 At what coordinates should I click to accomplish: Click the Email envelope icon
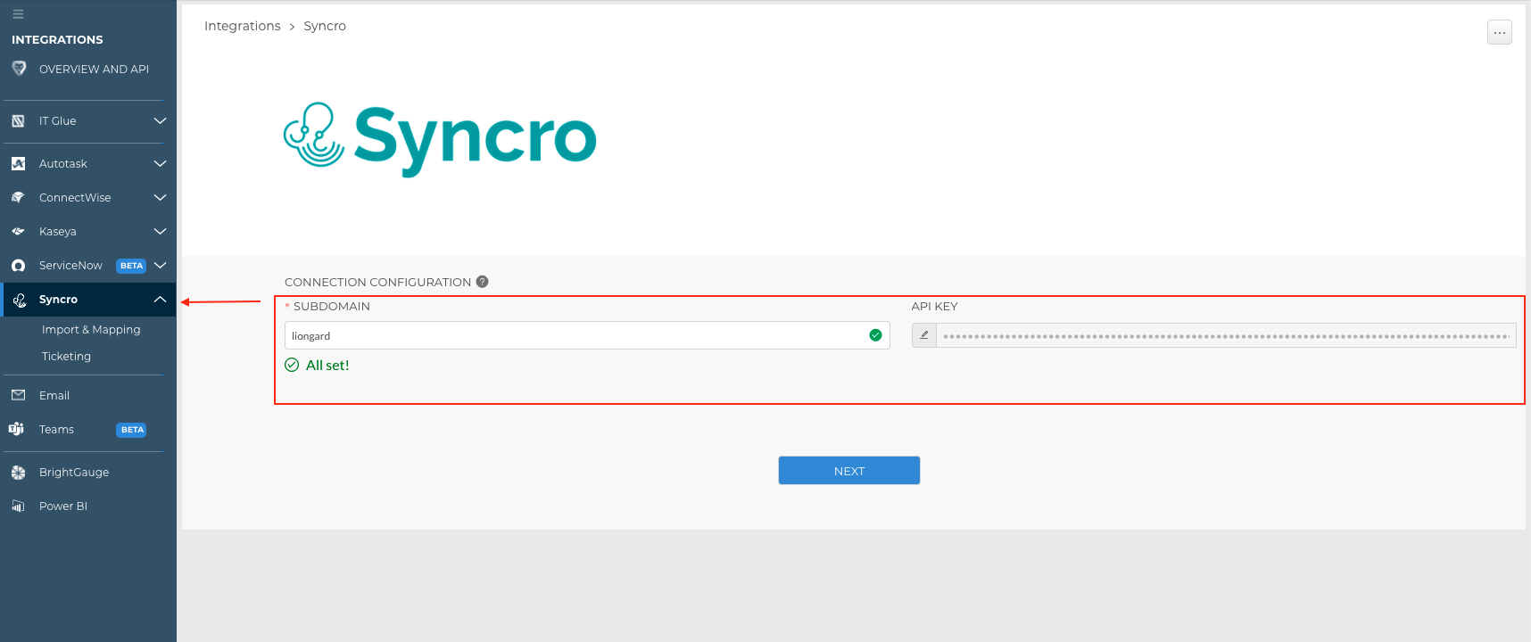pyautogui.click(x=18, y=395)
